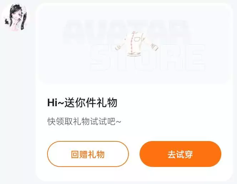Screen dimensions: 237x184
Task: Tap the 快领取礼物试试吧~ subtitle text
Action: [x=84, y=121]
